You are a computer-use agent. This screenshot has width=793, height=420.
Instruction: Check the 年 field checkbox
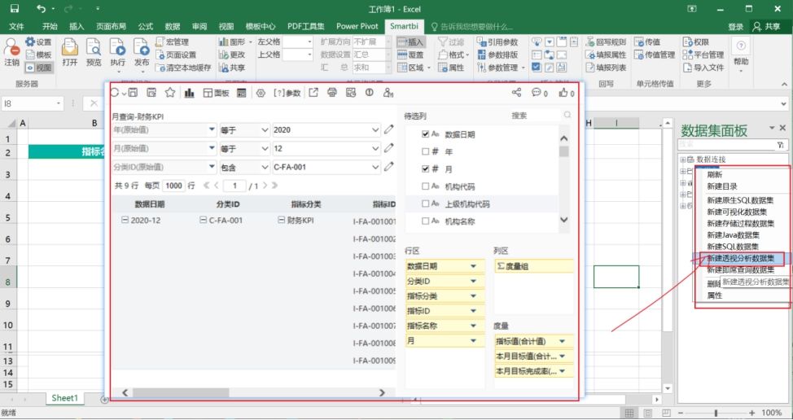(425, 151)
